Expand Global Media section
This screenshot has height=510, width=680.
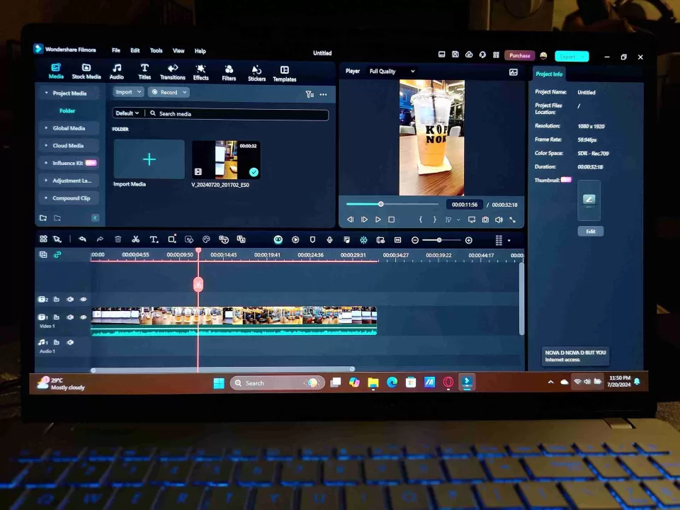coord(47,128)
